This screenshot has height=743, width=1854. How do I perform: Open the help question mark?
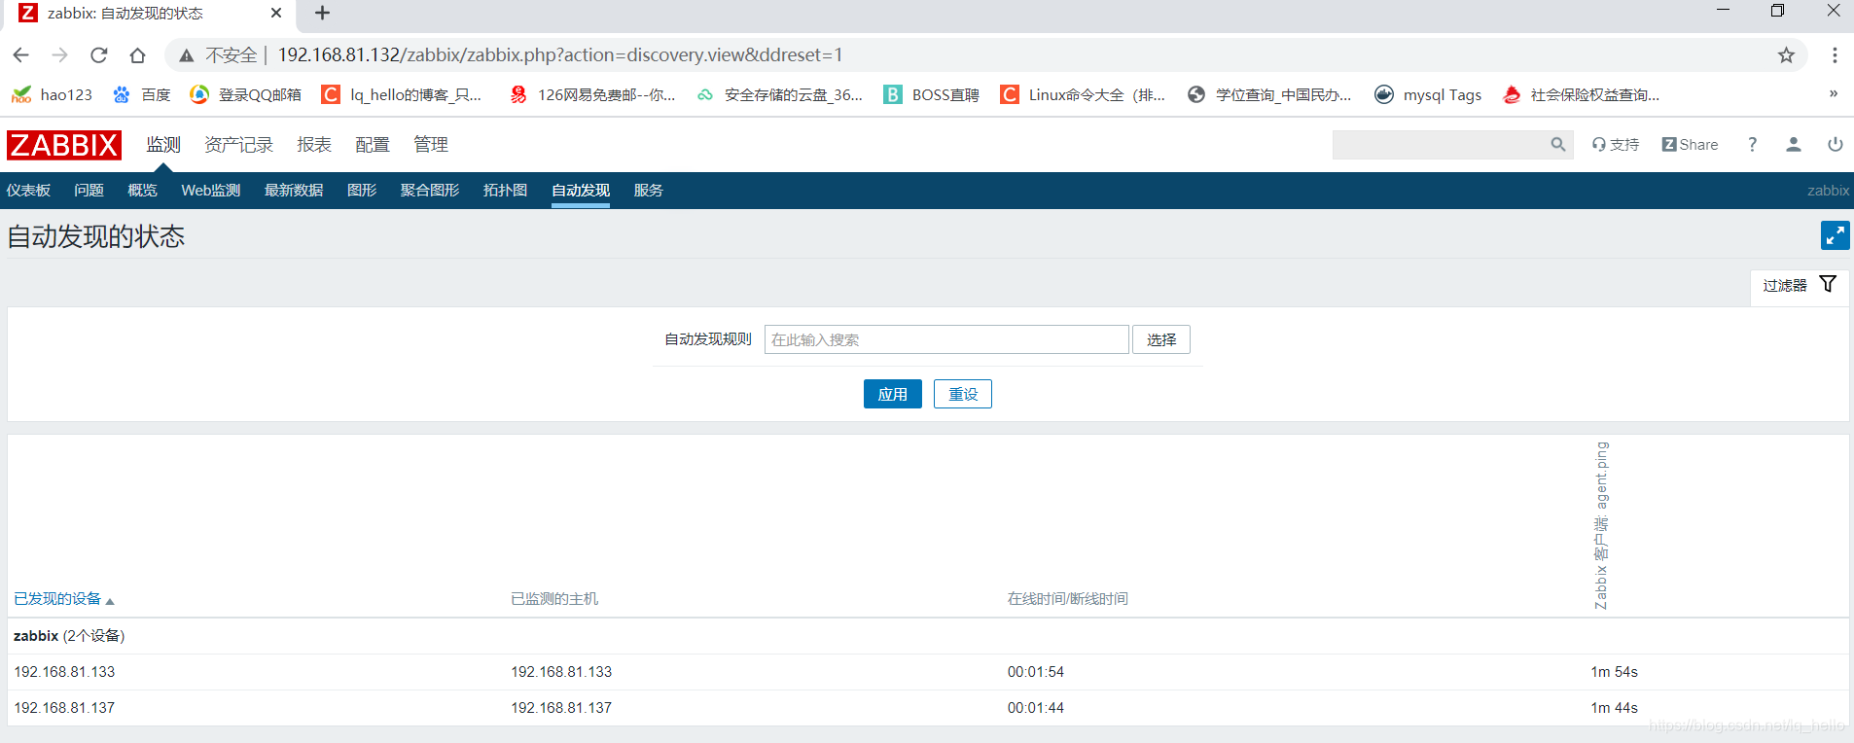coord(1752,145)
